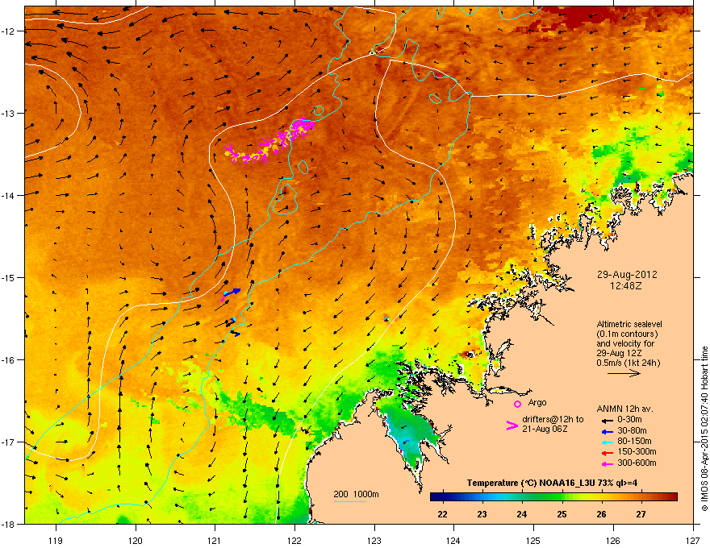Screen dimensions: 710x548
Task: Click the longitude axis label 119
Action: pyautogui.click(x=56, y=541)
